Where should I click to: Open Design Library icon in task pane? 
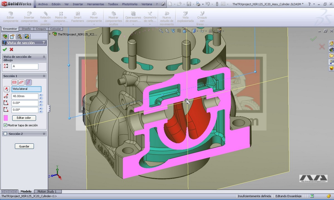331,50
